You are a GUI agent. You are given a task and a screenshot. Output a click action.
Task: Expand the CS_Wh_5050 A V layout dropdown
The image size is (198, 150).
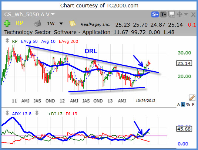[53, 14]
